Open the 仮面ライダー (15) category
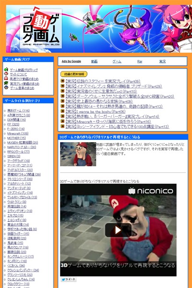The height and width of the screenshot is (288, 192). [18, 234]
